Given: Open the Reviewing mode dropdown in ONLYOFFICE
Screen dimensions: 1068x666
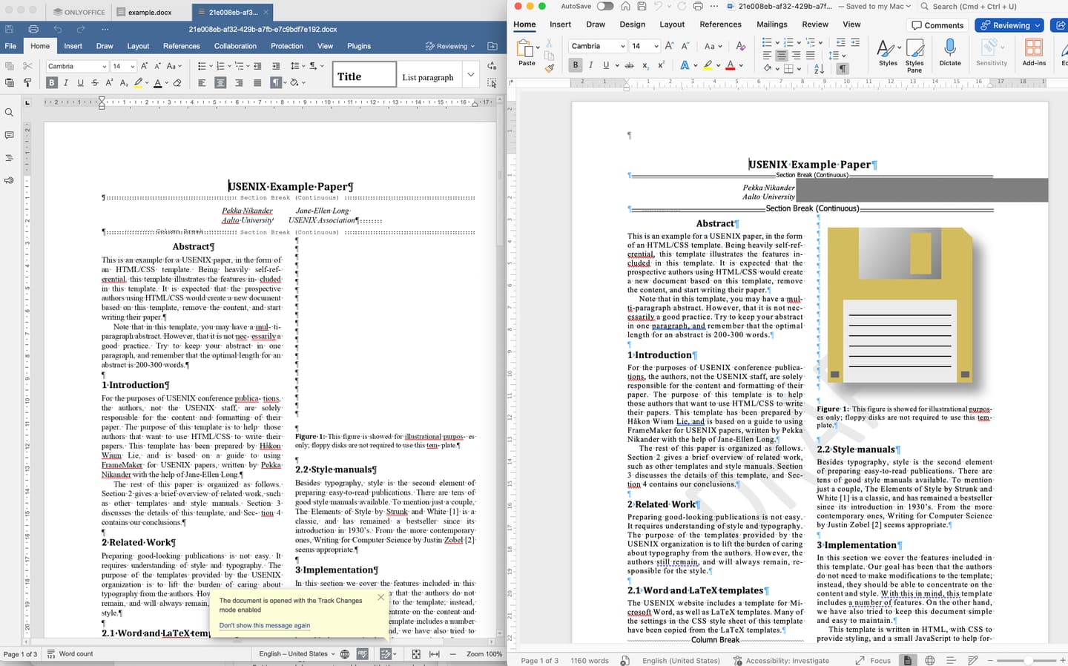Looking at the screenshot, I should coord(450,46).
